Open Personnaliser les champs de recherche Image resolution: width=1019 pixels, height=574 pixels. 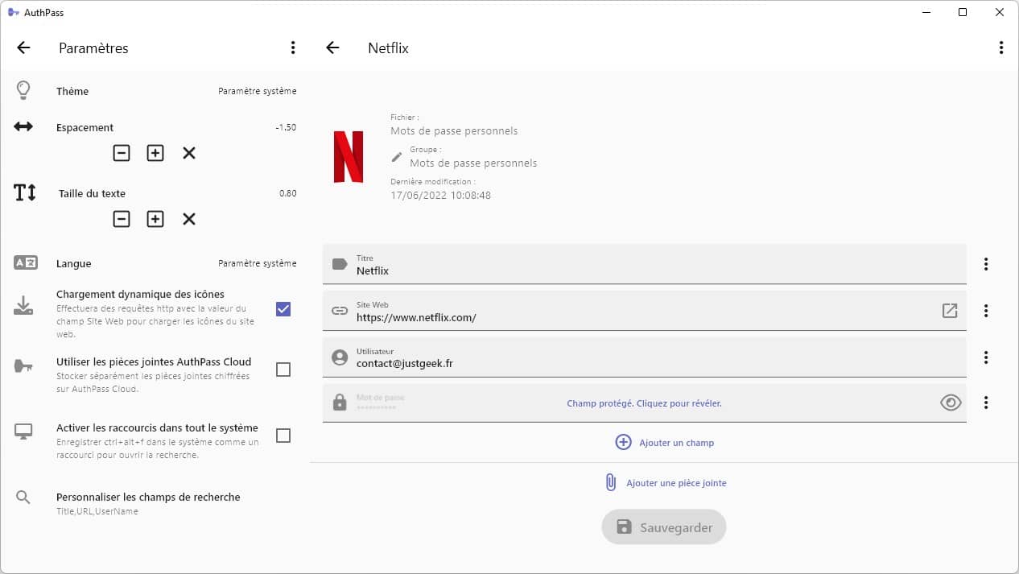tap(155, 503)
